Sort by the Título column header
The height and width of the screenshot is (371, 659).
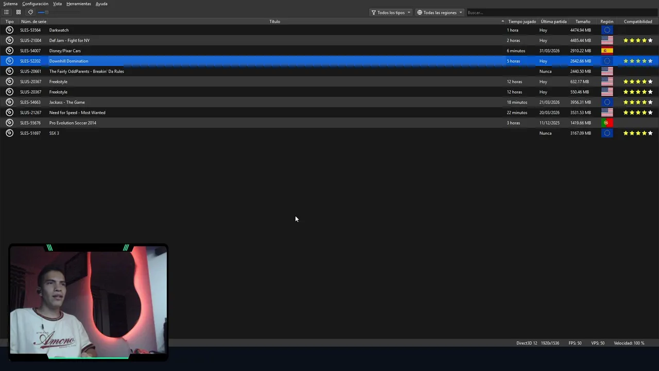coord(275,22)
